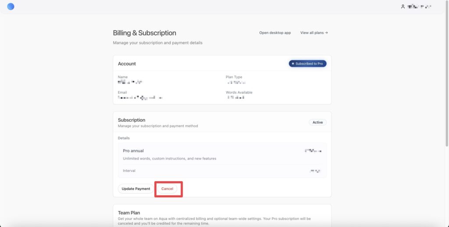This screenshot has height=227, width=449.
Task: Go to View all plans
Action: (312, 33)
